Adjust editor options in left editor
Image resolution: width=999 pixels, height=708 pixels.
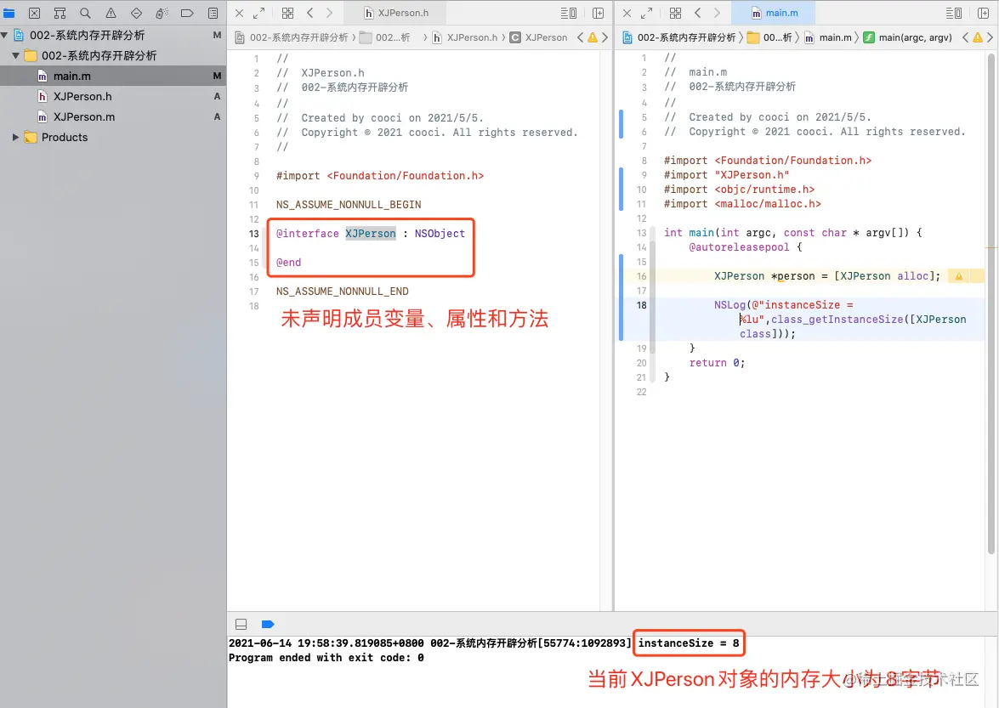click(568, 13)
